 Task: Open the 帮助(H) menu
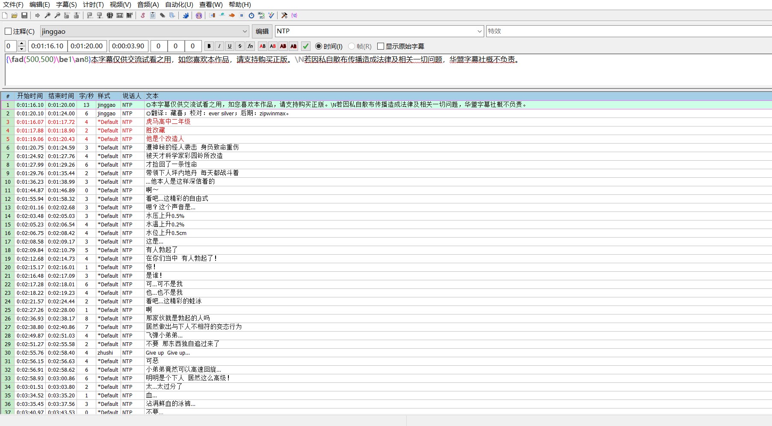click(240, 5)
